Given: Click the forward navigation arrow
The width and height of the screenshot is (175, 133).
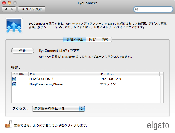Looking at the screenshot, I should point(12,9).
